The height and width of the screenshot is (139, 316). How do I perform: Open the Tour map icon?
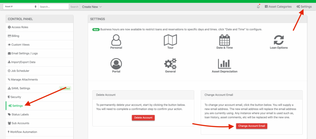point(170,40)
